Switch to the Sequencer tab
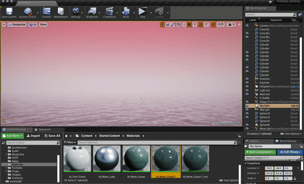The image size is (304, 184). coord(45,130)
